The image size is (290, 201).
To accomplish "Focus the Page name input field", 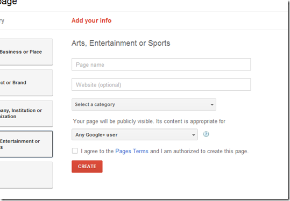I will pos(161,64).
